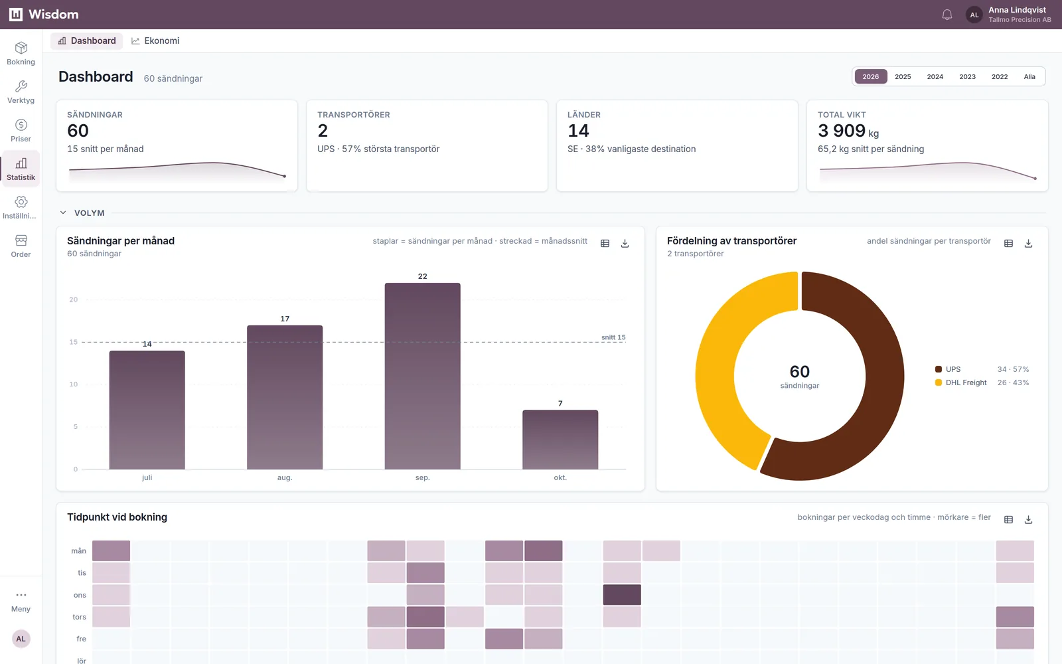This screenshot has width=1062, height=664.
Task: Collapse the VOLYM section chevron
Action: (x=63, y=213)
